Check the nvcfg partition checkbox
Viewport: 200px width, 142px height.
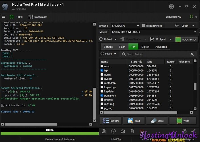102,74
